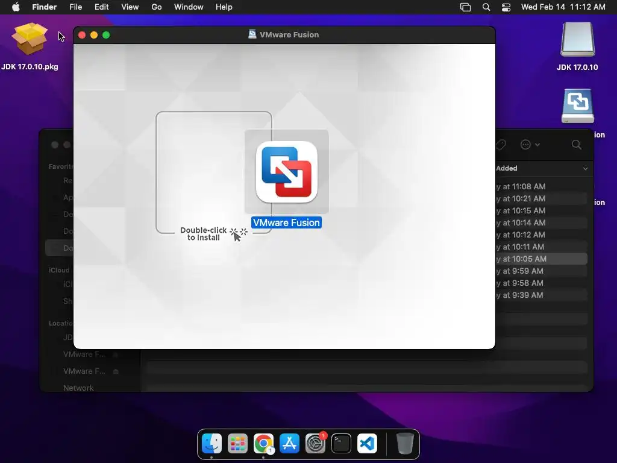Open App Store from the Dock
Screen dimensions: 617x463
(x=289, y=444)
